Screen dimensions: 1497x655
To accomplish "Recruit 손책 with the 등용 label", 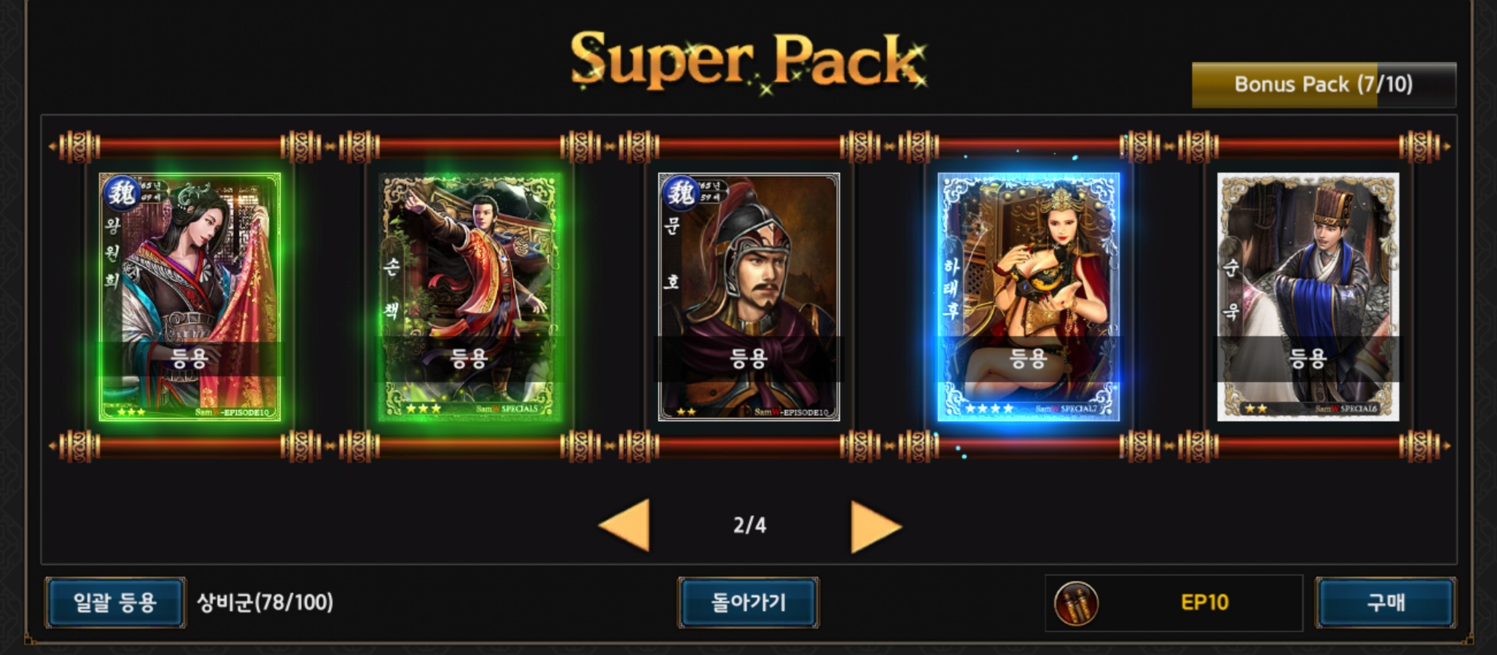I will 469,359.
